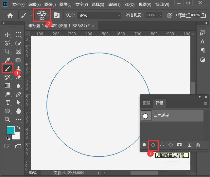210x177 pixels.
Task: Choose the Hand tool
Action: pos(18,111)
